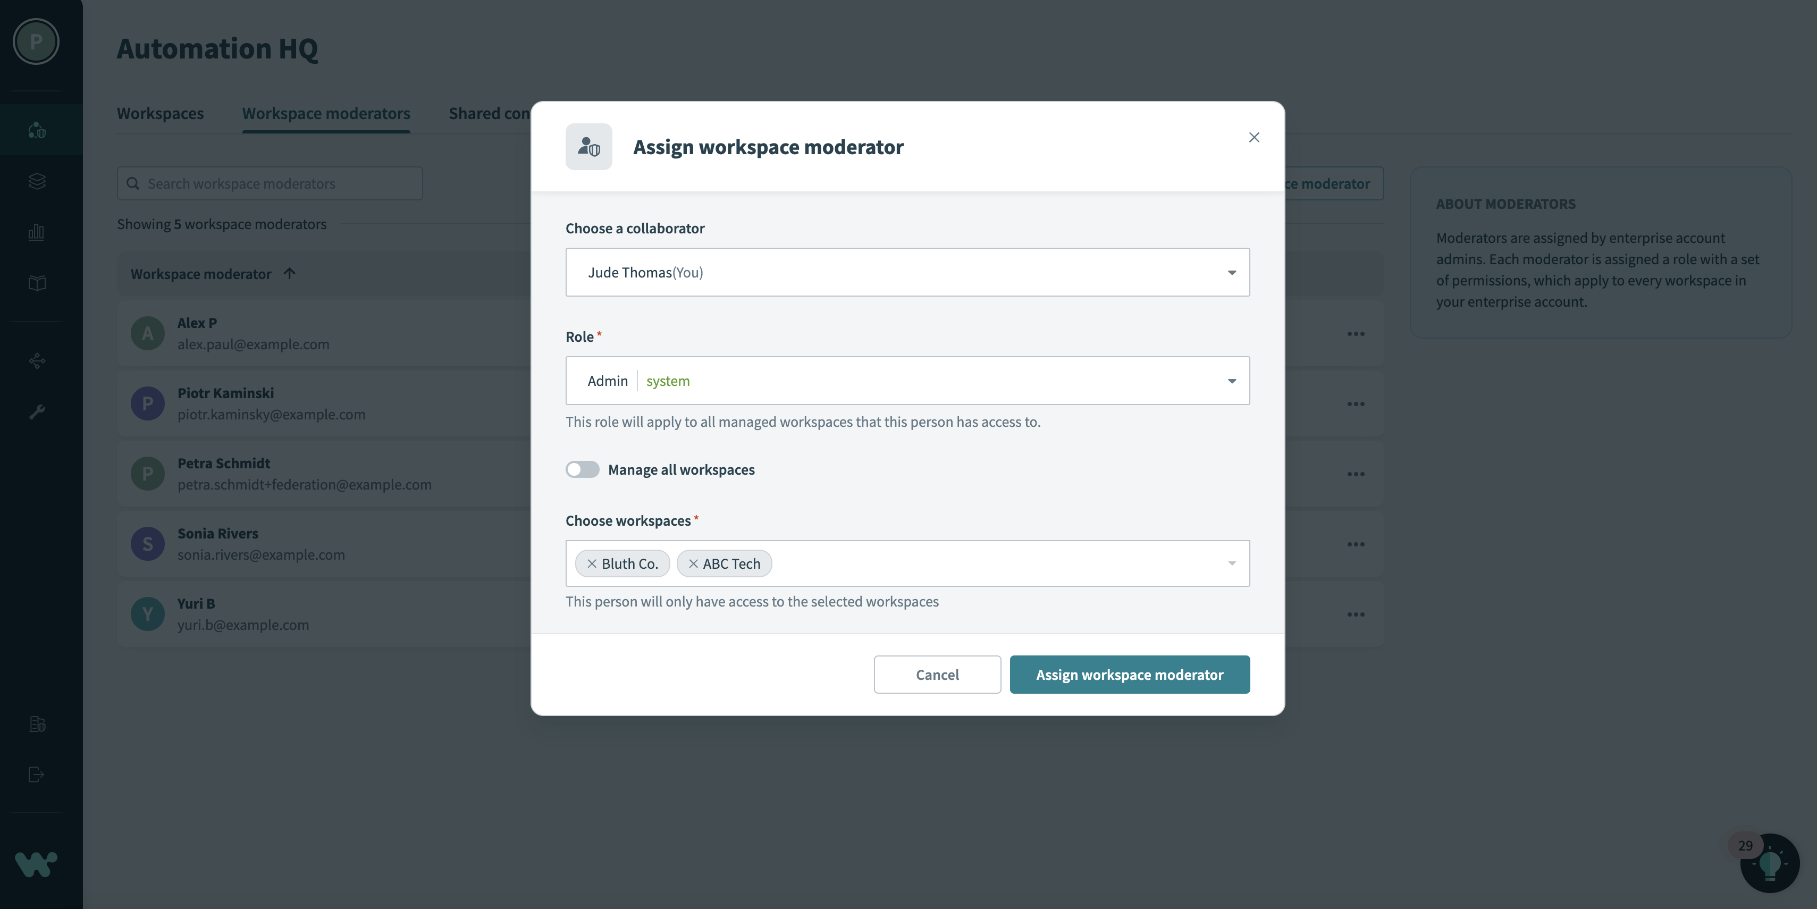Enable the Manage all workspaces toggle

tap(582, 470)
